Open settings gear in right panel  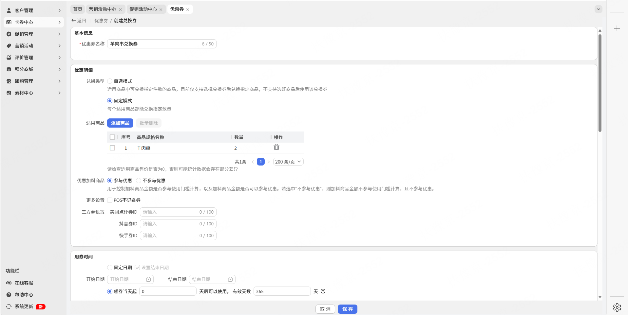[x=617, y=307]
